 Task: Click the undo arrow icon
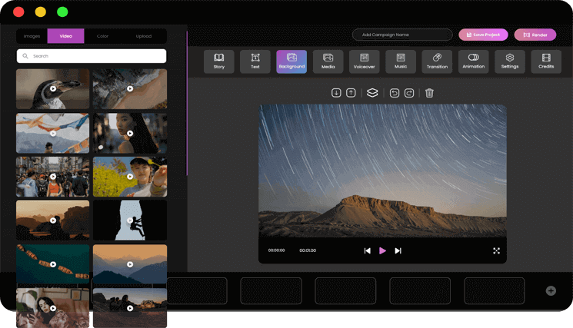point(395,93)
